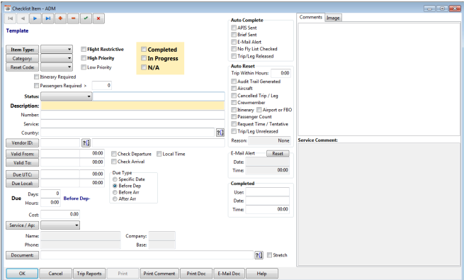Check High Priority option

(x=84, y=58)
